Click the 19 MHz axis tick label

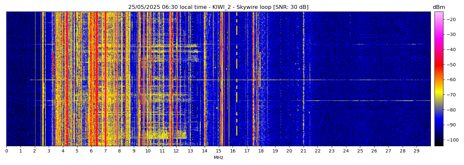(275, 151)
